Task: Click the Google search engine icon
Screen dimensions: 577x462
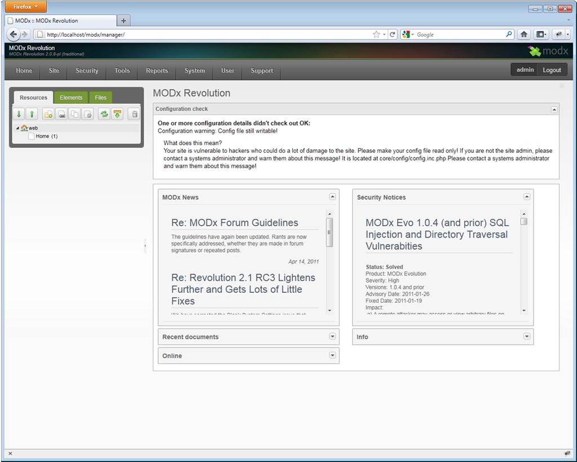Action: 406,34
